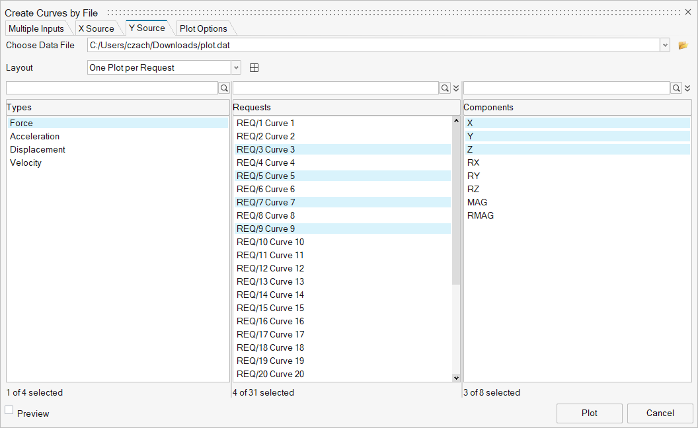Select REQ/10 Curve 10 in Requests
This screenshot has height=428, width=698.
pyautogui.click(x=270, y=242)
